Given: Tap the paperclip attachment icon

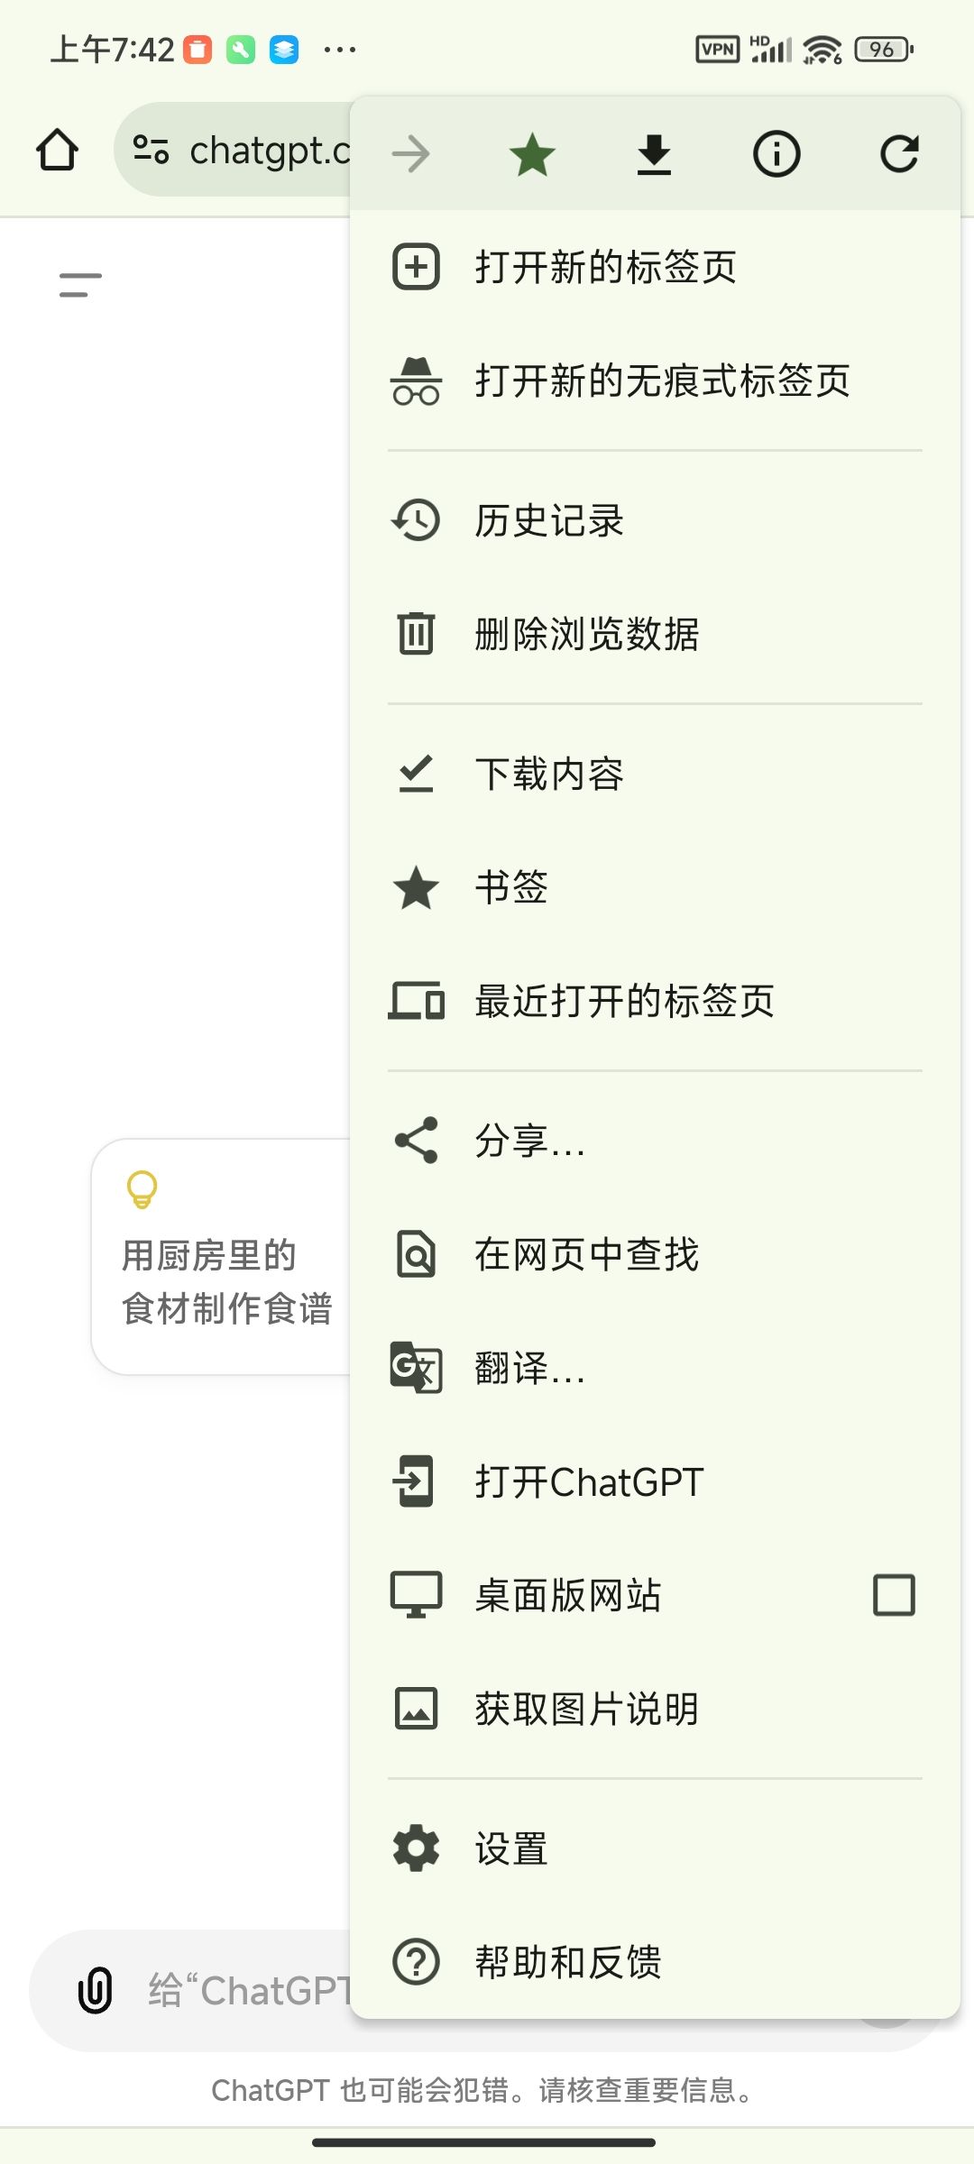Looking at the screenshot, I should (x=96, y=1990).
